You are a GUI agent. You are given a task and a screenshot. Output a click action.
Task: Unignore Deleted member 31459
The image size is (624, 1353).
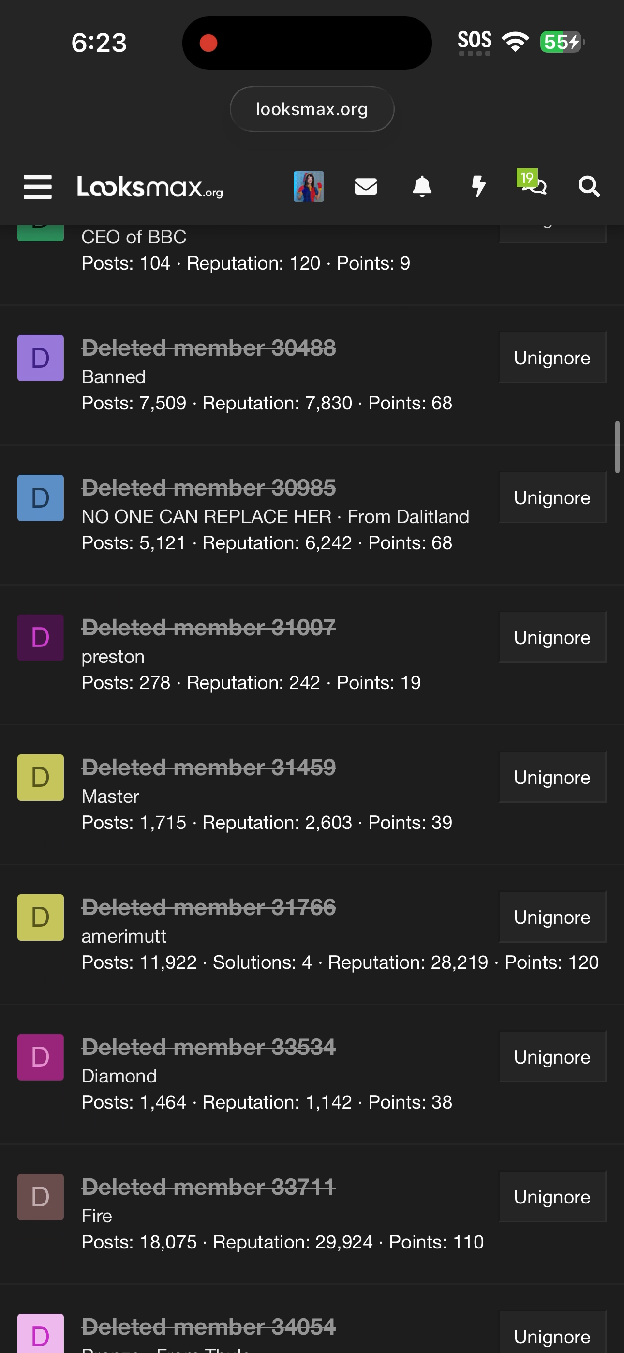552,777
